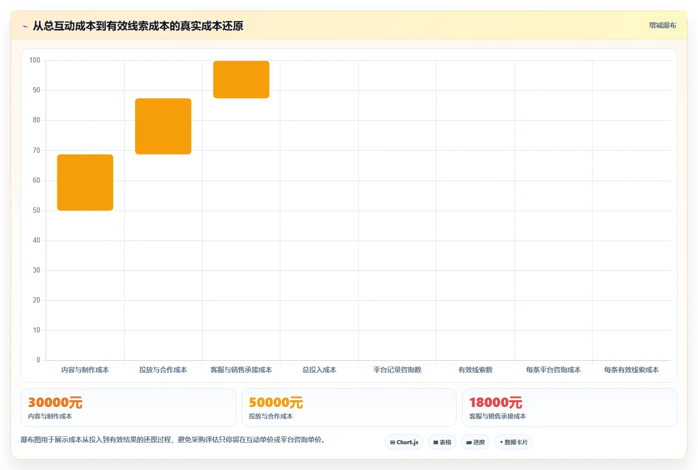Open the 30000元 内容与制作成本 card
This screenshot has width=698, height=470.
coord(128,408)
